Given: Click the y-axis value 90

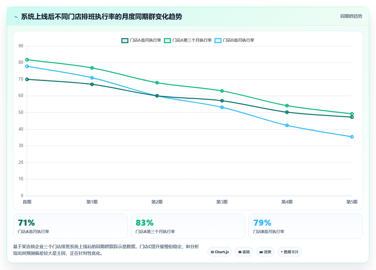Looking at the screenshot, I should pyautogui.click(x=21, y=46).
